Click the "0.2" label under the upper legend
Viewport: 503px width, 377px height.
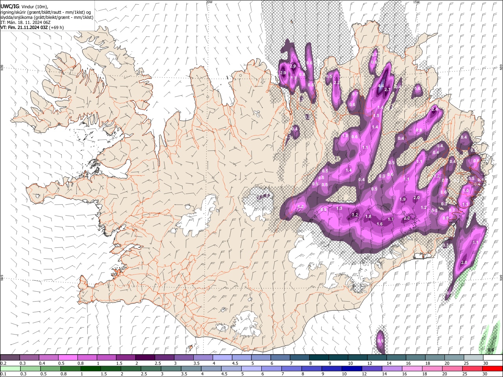[x=3, y=363]
